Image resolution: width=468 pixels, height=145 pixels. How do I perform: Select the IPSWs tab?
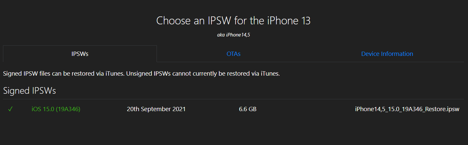[x=80, y=54]
